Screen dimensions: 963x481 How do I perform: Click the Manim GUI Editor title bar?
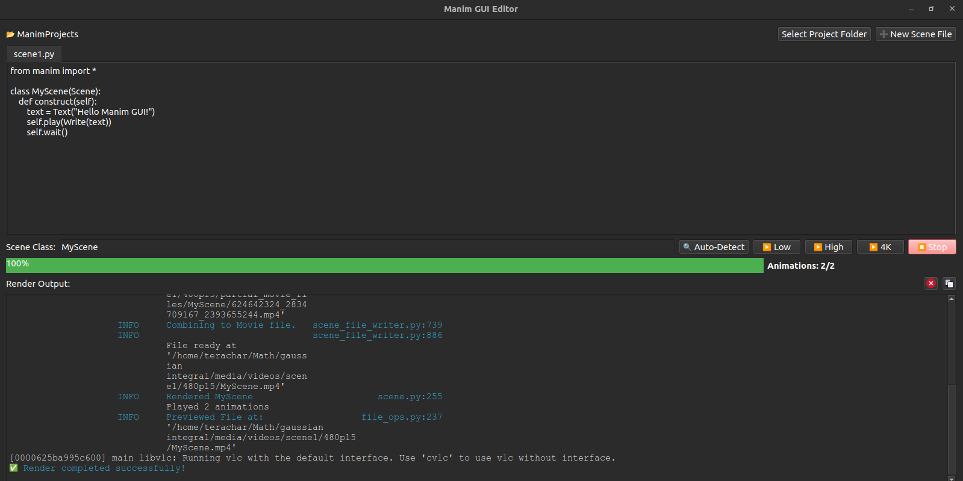click(481, 9)
